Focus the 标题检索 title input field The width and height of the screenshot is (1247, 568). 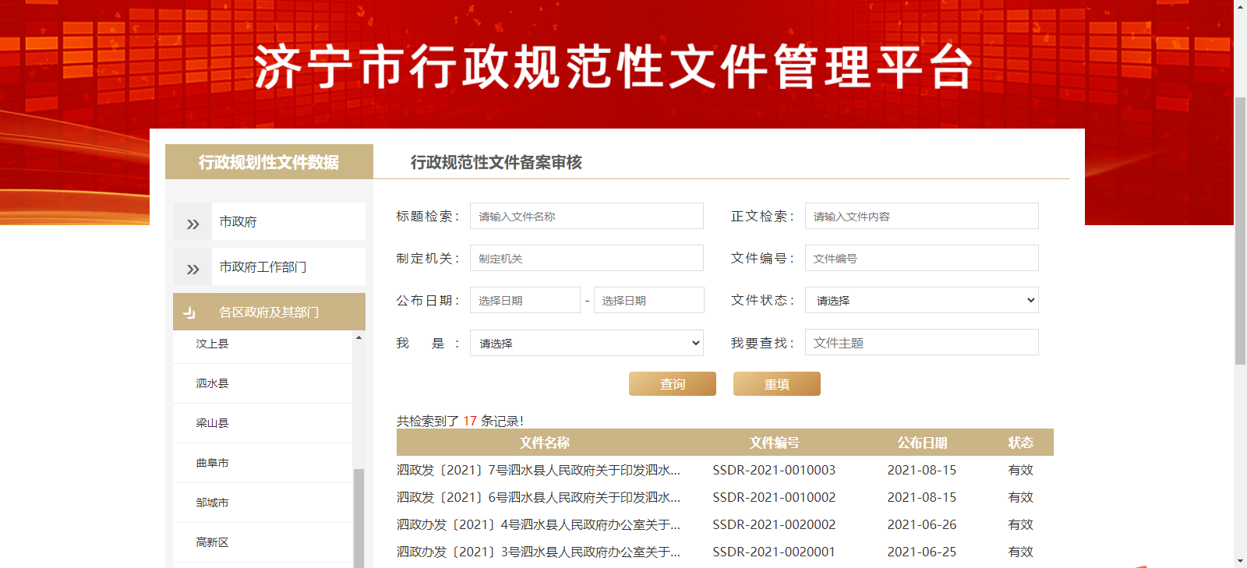tap(586, 216)
